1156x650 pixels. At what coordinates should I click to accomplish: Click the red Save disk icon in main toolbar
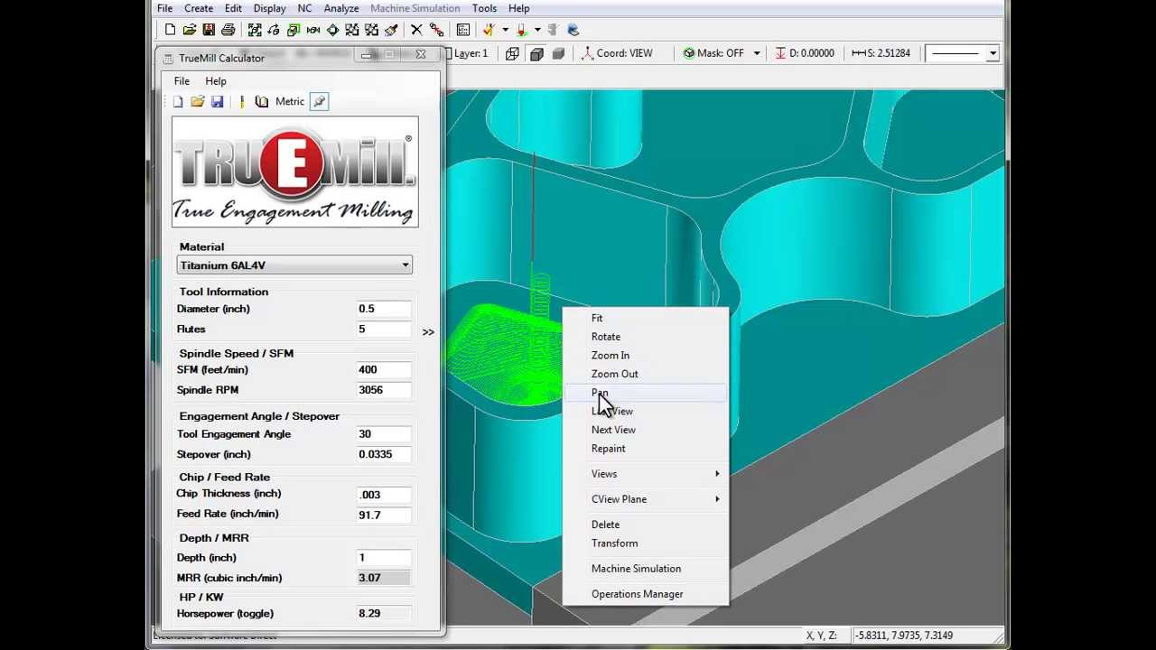(209, 30)
